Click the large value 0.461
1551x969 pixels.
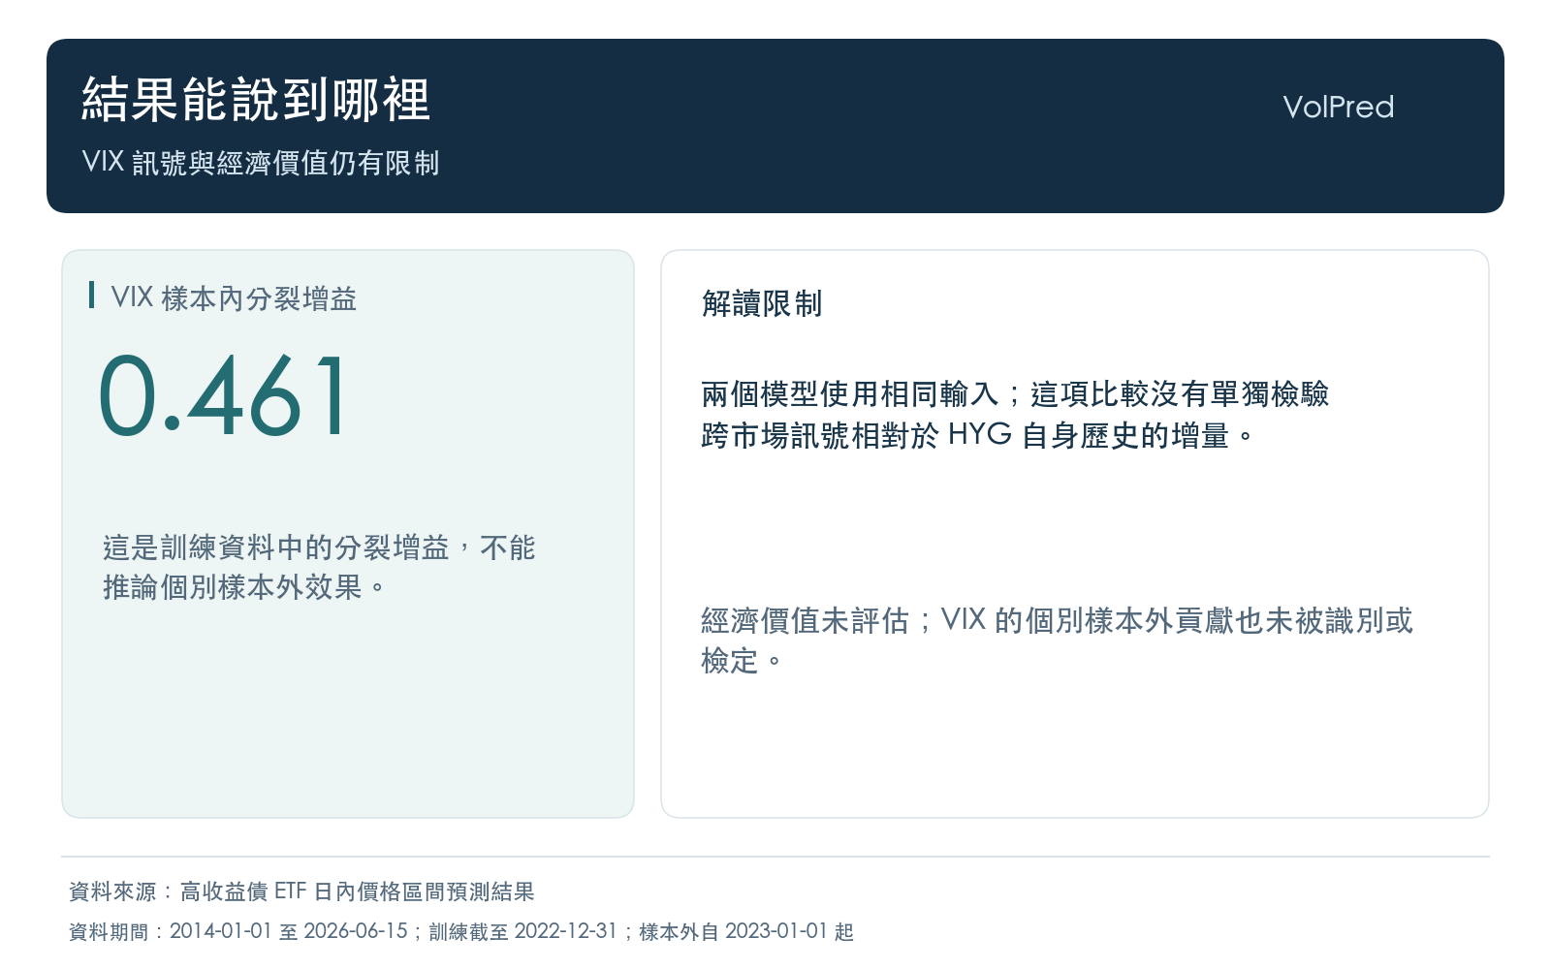point(223,395)
